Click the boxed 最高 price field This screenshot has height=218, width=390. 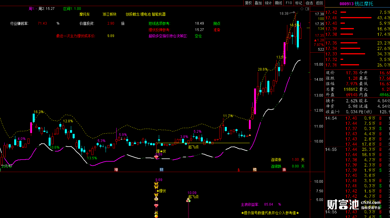tap(385, 78)
